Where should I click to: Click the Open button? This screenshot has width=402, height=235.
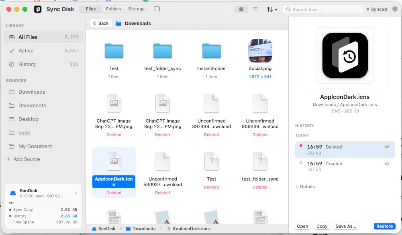pos(302,226)
